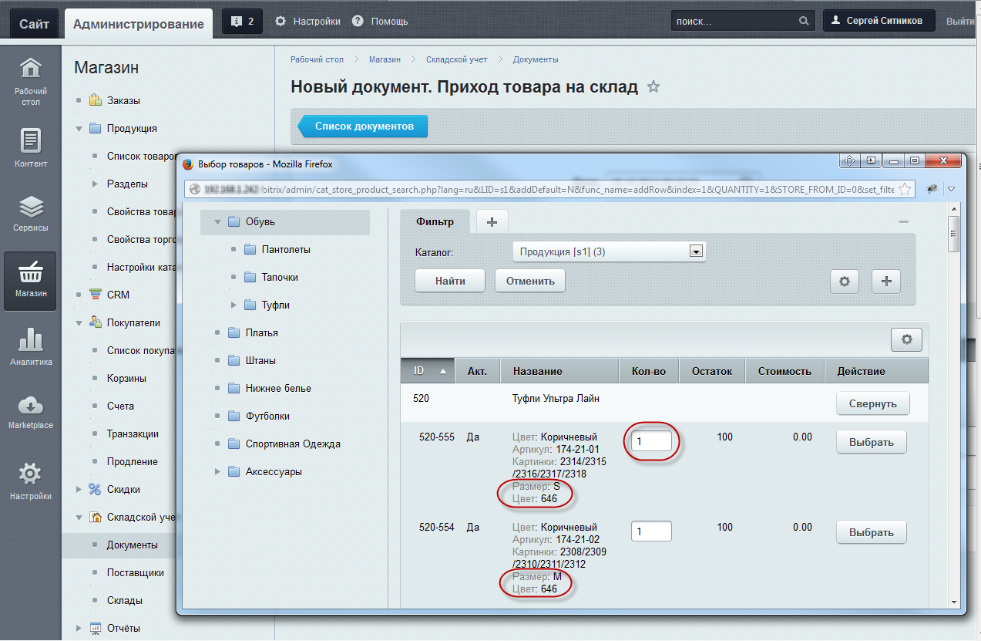Click the plus button next to filter gear

click(x=886, y=282)
